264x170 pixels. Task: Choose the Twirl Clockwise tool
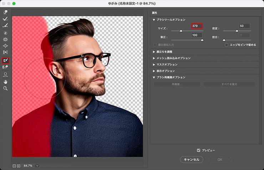[x=5, y=33]
